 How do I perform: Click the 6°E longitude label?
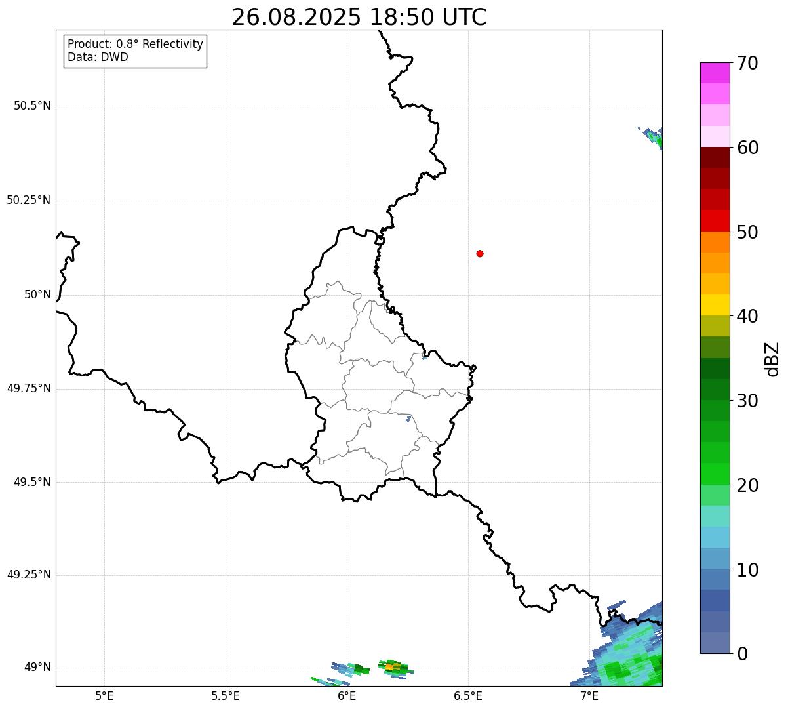(347, 695)
